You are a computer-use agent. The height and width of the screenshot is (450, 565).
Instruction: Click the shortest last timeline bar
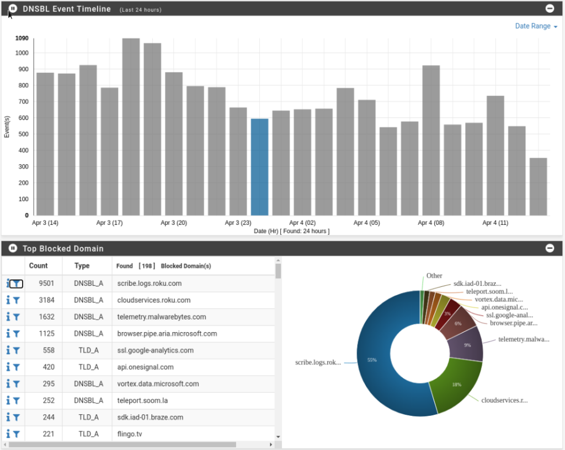click(x=539, y=187)
